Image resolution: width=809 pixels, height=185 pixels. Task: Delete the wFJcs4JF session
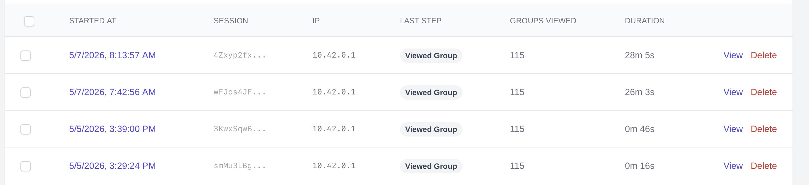764,92
